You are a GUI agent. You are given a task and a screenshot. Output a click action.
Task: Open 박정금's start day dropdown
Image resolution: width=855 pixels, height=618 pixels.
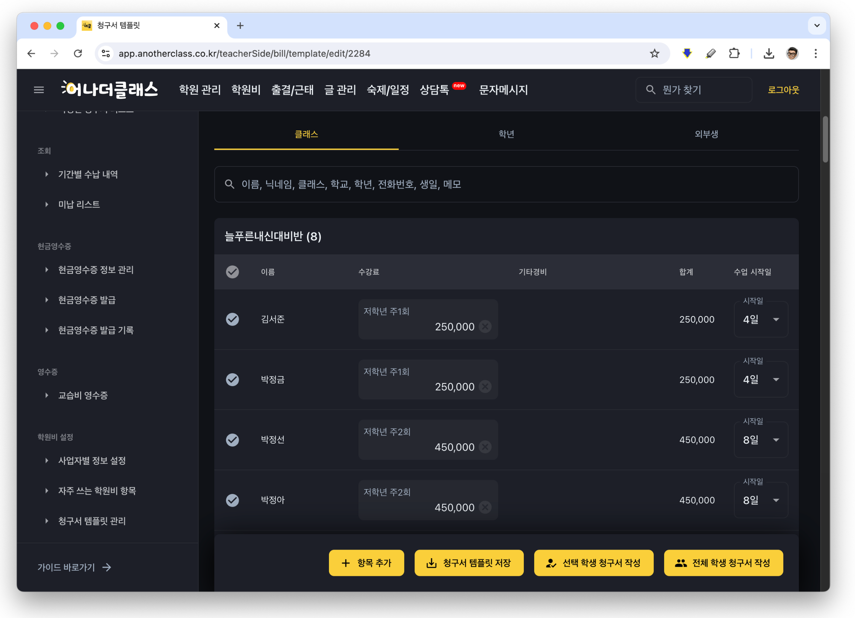pos(761,380)
